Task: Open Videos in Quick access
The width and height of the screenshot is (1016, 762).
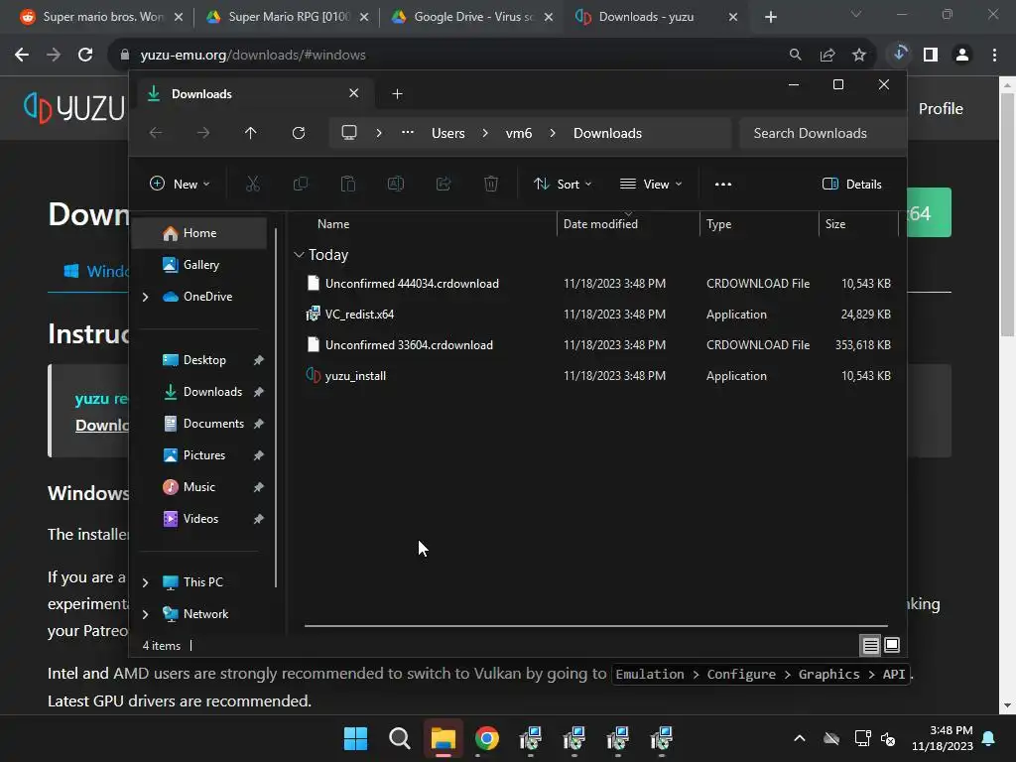Action: point(200,519)
